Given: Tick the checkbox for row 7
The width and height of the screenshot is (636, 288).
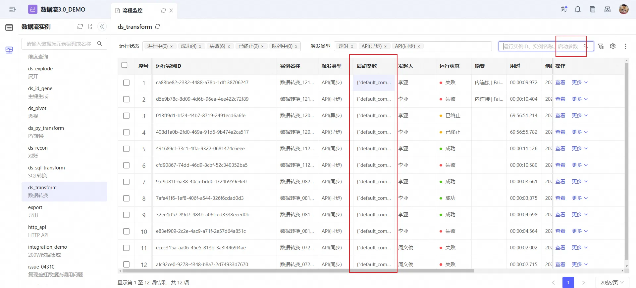Looking at the screenshot, I should click(x=126, y=182).
